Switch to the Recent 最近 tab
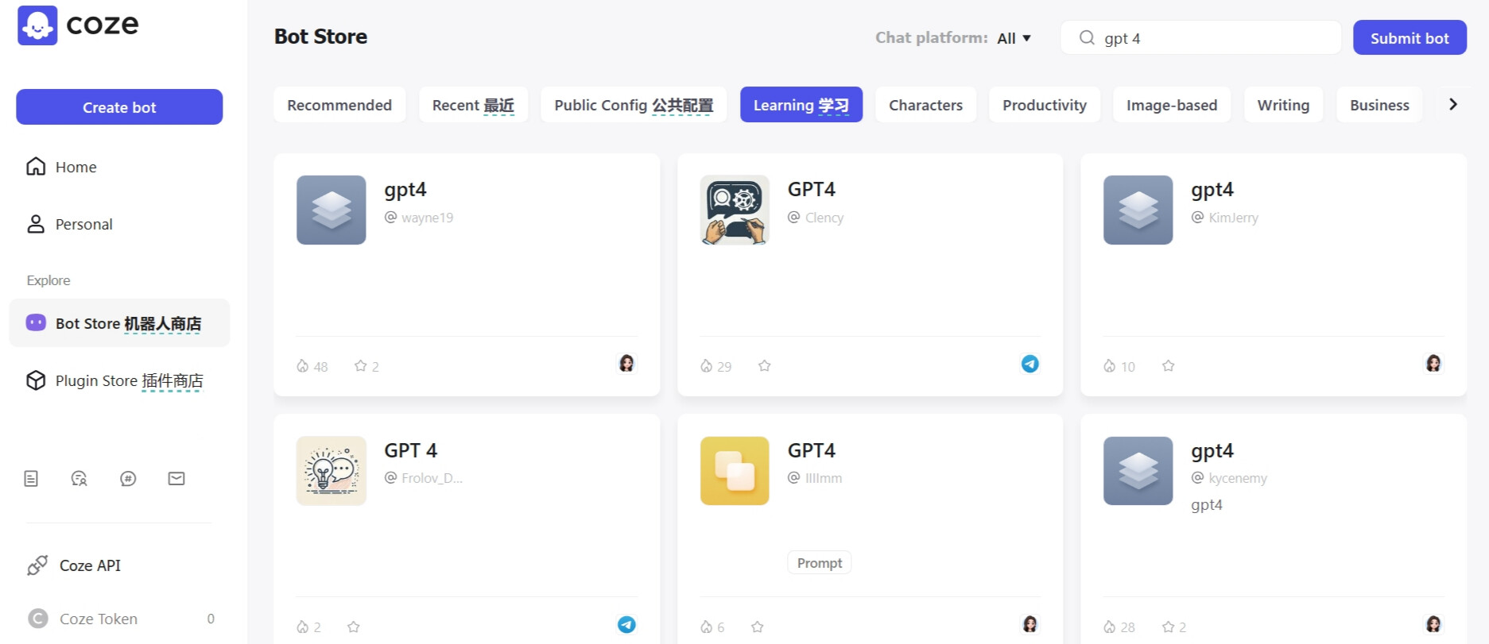Viewport: 1489px width, 644px height. click(x=473, y=105)
